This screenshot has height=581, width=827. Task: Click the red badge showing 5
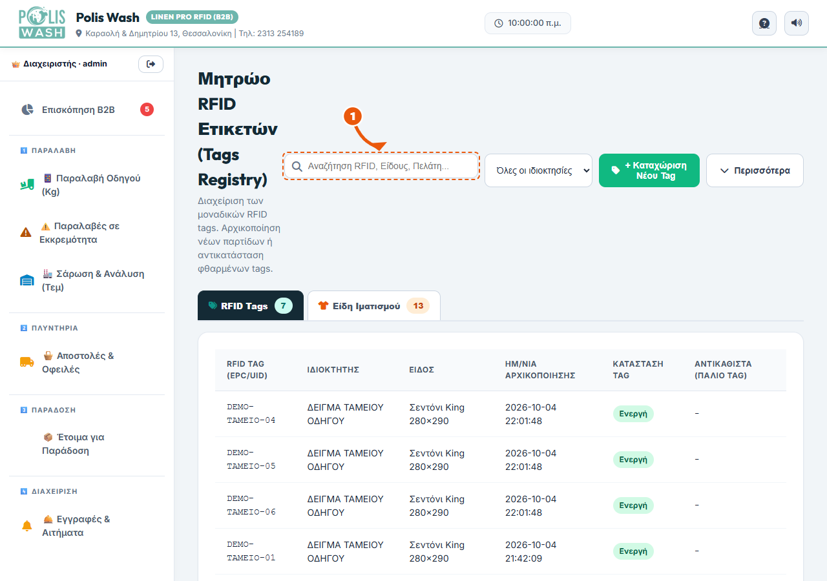click(147, 110)
